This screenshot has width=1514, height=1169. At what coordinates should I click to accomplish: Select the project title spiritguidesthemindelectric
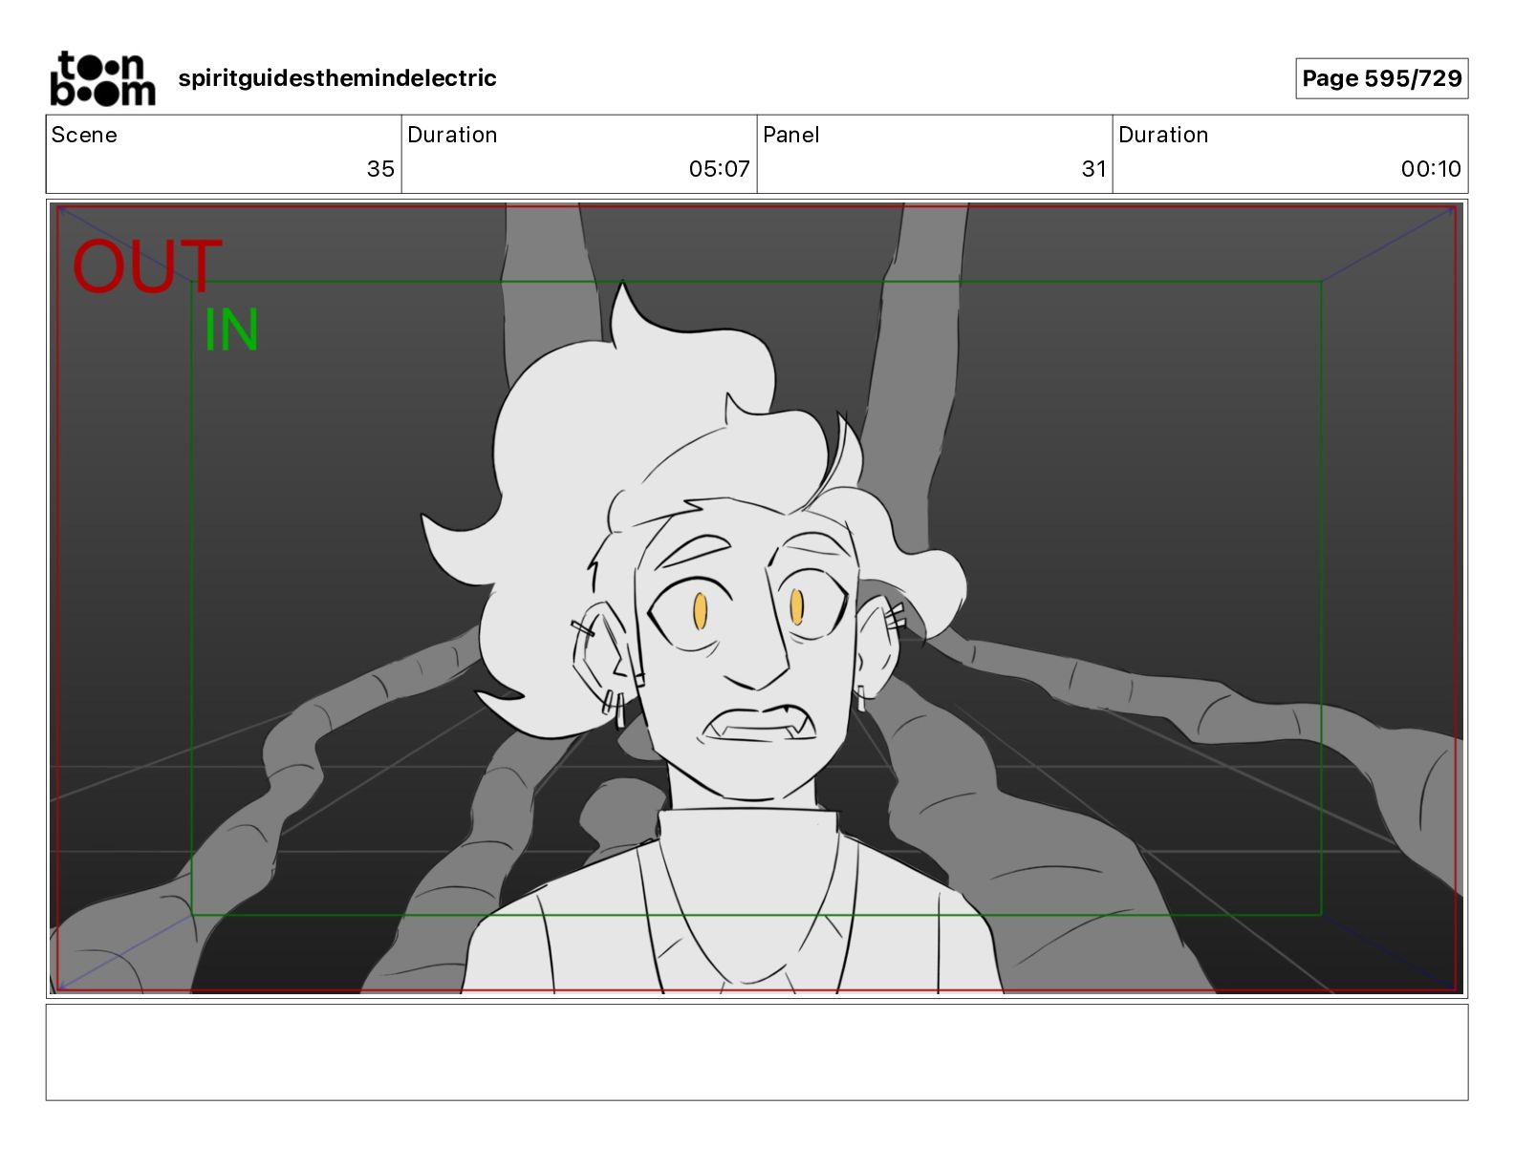pos(337,78)
